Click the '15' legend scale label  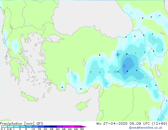39,129
